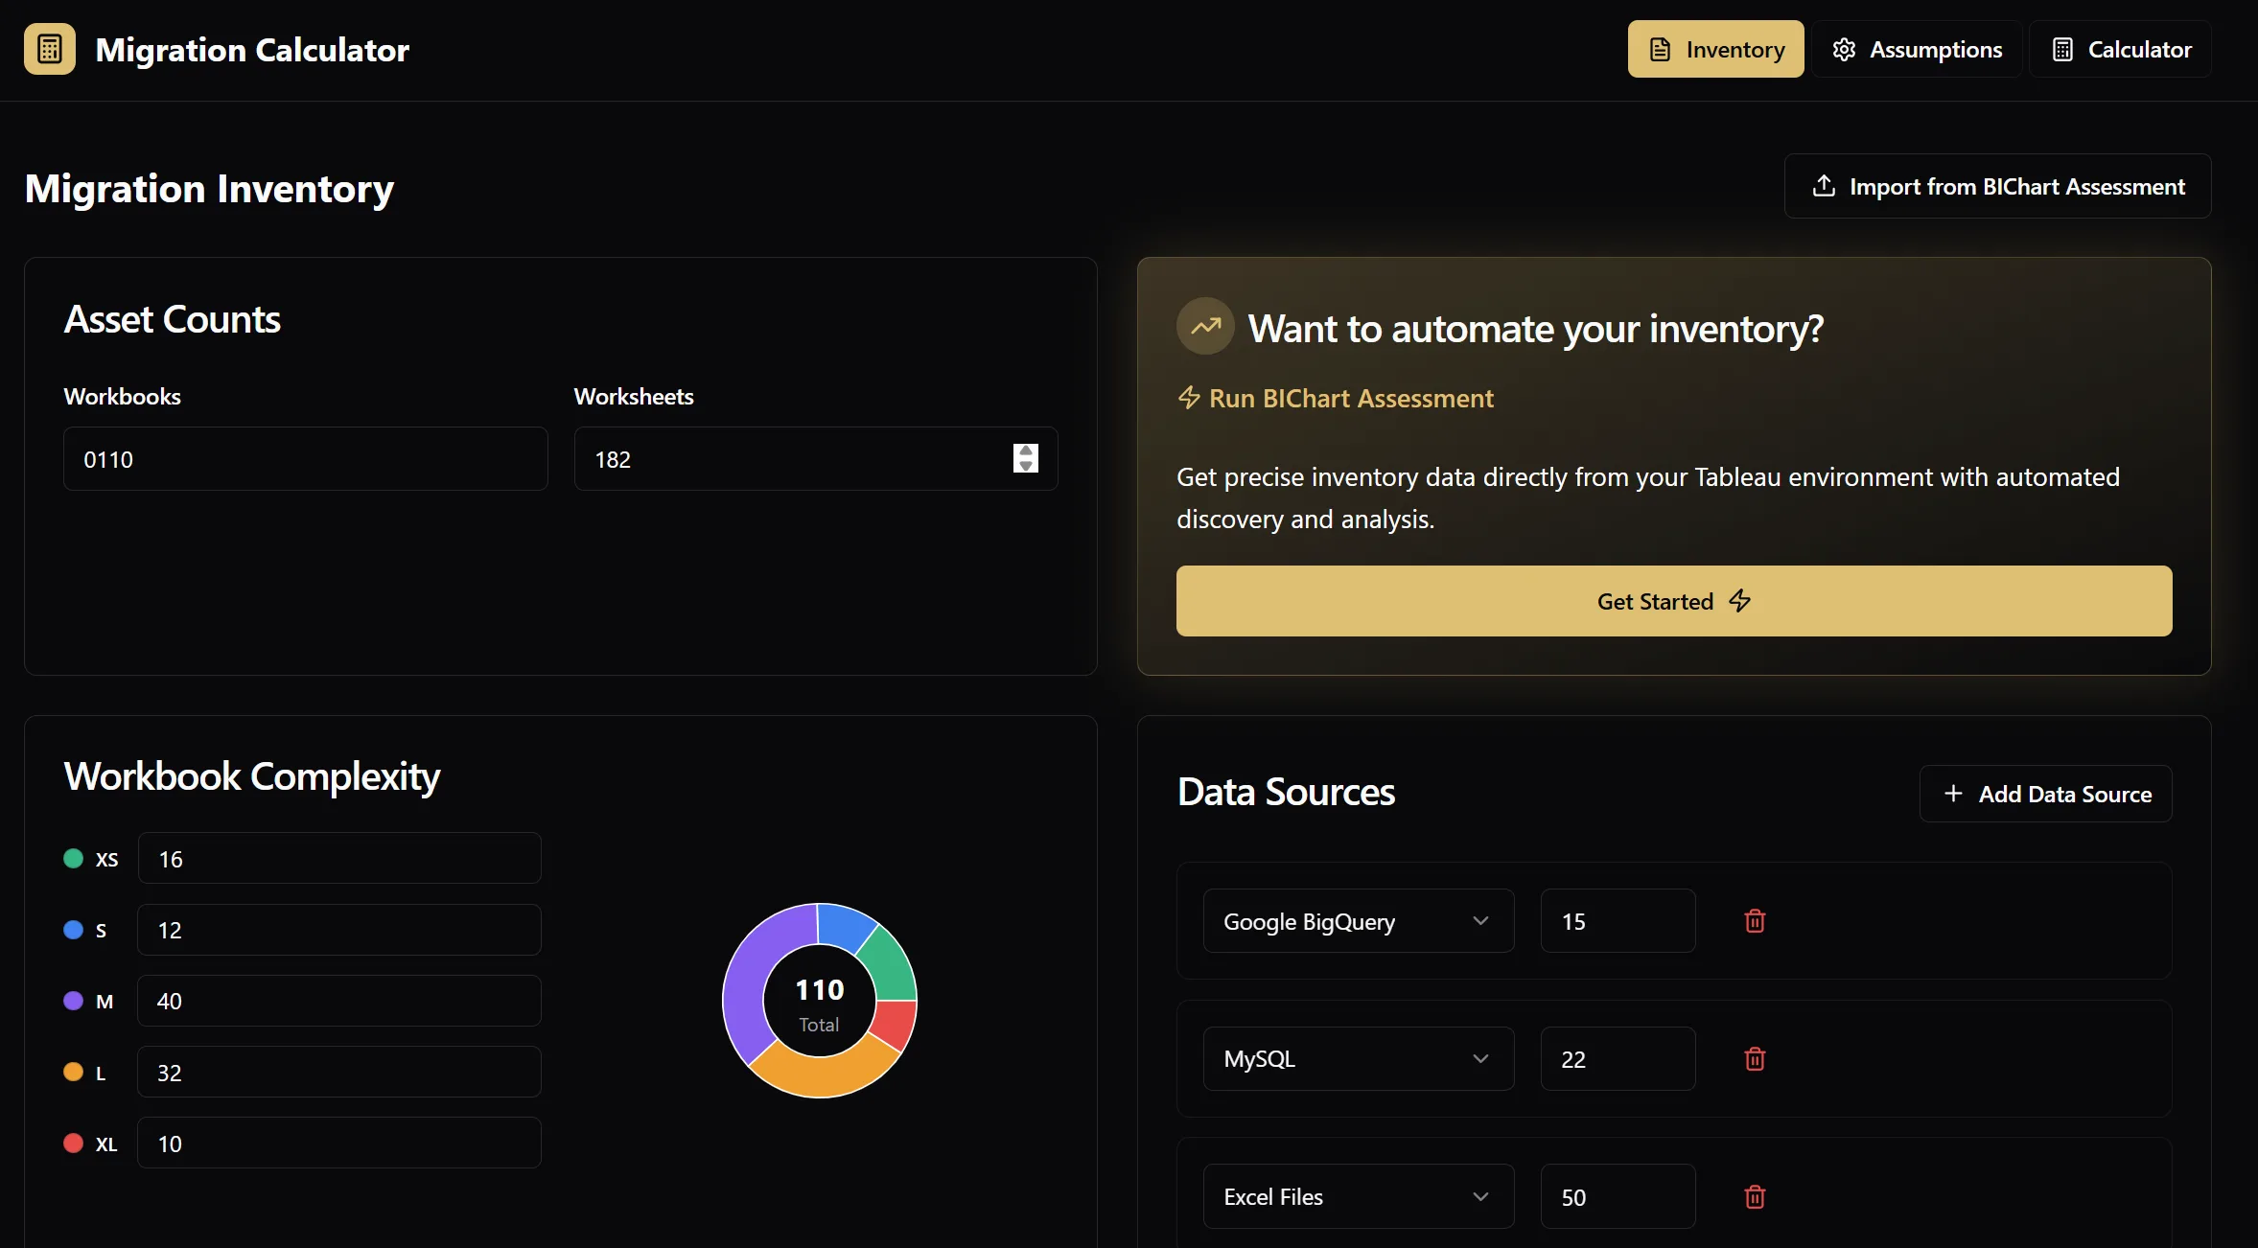This screenshot has height=1248, width=2258.
Task: Decrement the Worksheets count with down arrow
Action: [1026, 466]
